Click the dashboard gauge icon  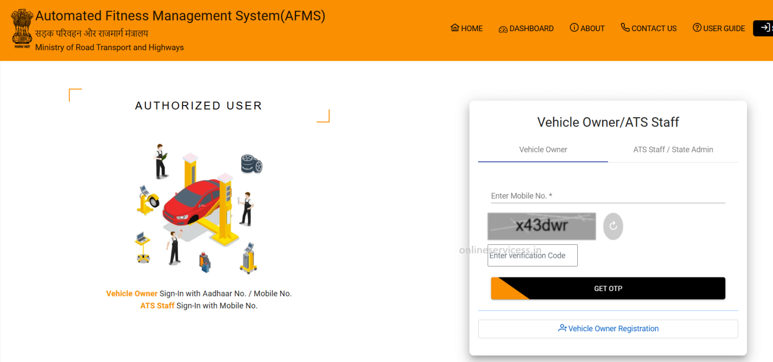(503, 29)
